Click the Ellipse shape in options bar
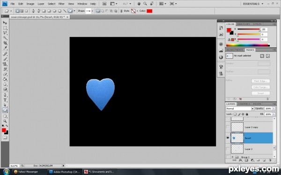The image size is (281, 175). click(54, 11)
